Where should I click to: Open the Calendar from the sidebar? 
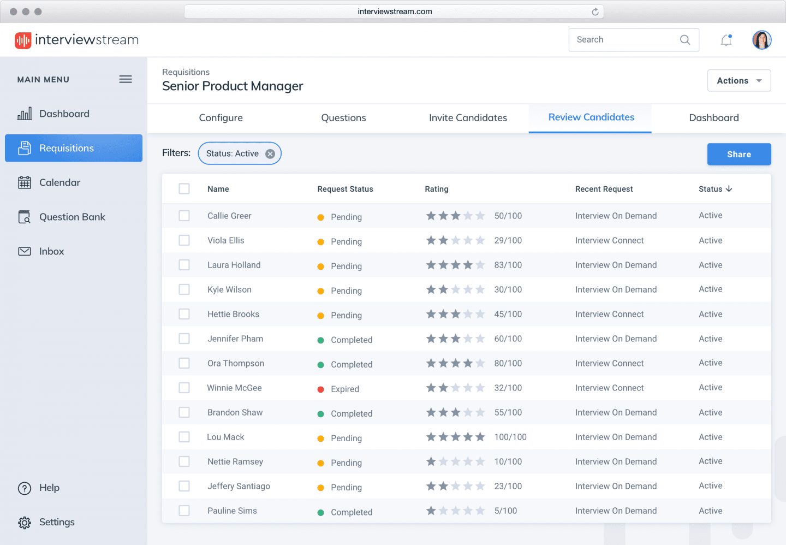(25, 182)
